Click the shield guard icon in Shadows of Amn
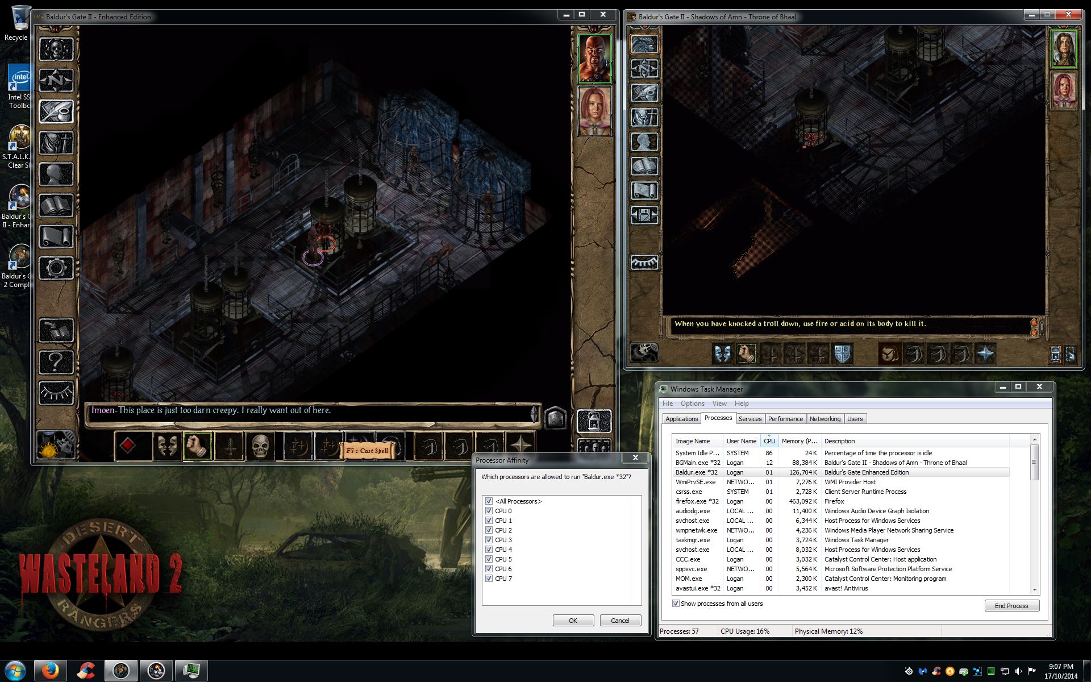1091x682 pixels. pyautogui.click(x=842, y=354)
